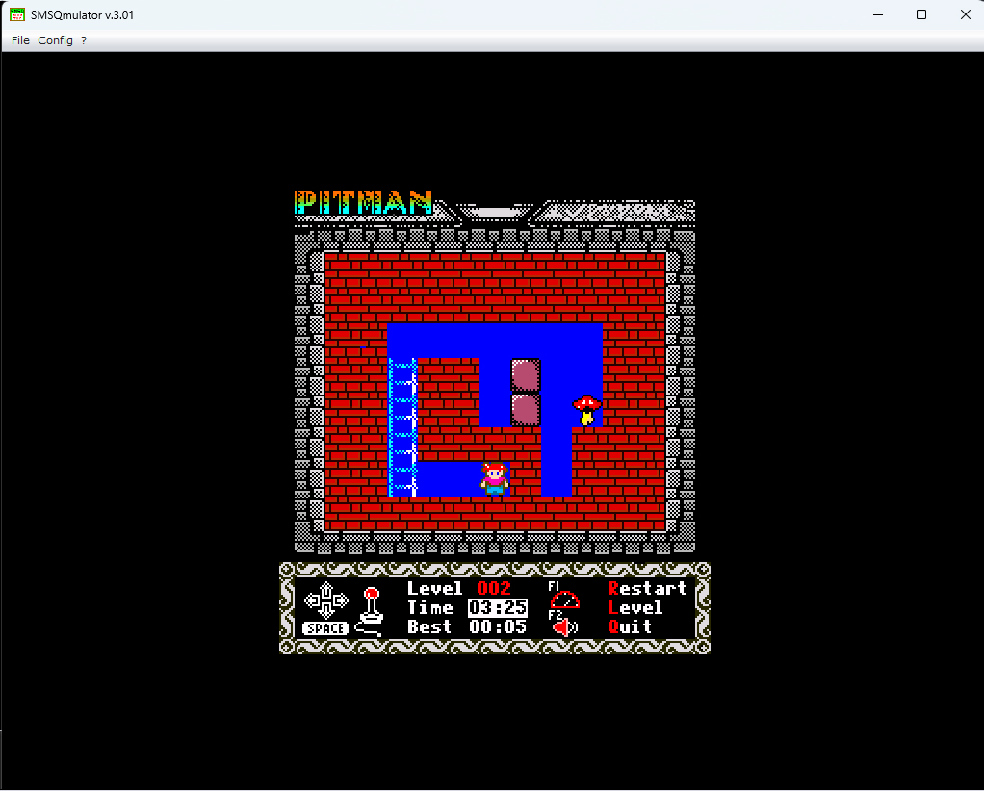
Task: Select the joystick control icon
Action: (x=371, y=612)
